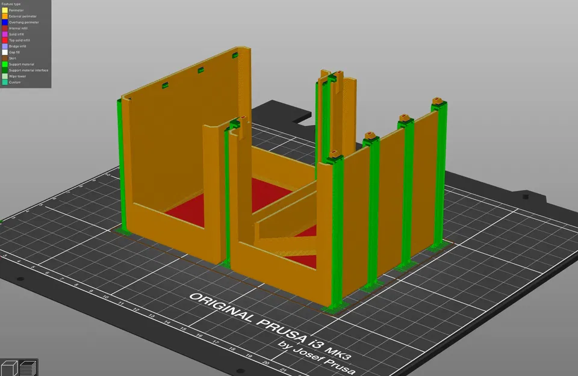Click the 'Top solid infill' legend label
Viewport: 578px width, 376px height.
[x=19, y=40]
